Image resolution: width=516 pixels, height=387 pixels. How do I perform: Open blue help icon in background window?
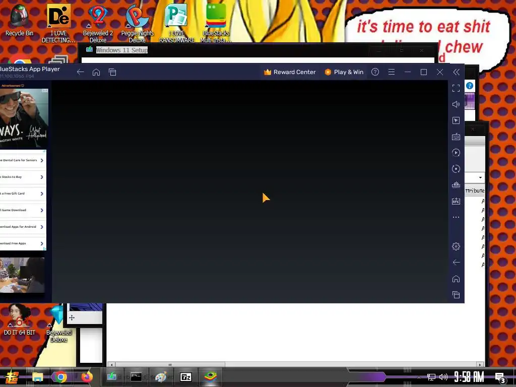coord(470,86)
